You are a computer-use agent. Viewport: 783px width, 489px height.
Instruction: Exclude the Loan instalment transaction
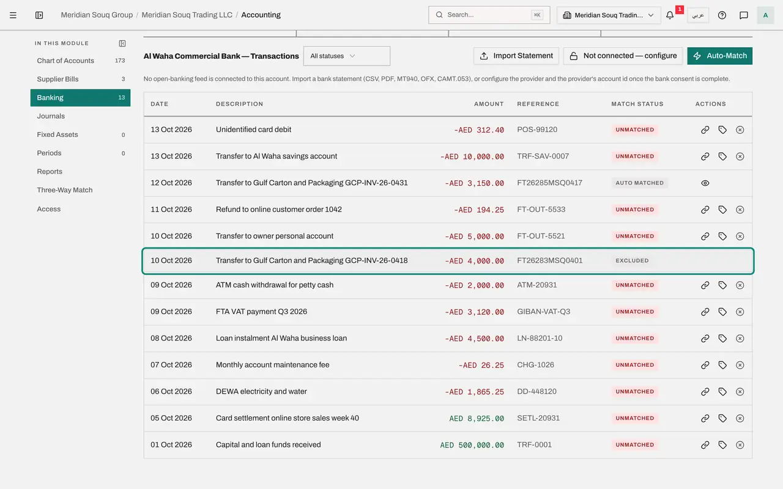[740, 339]
